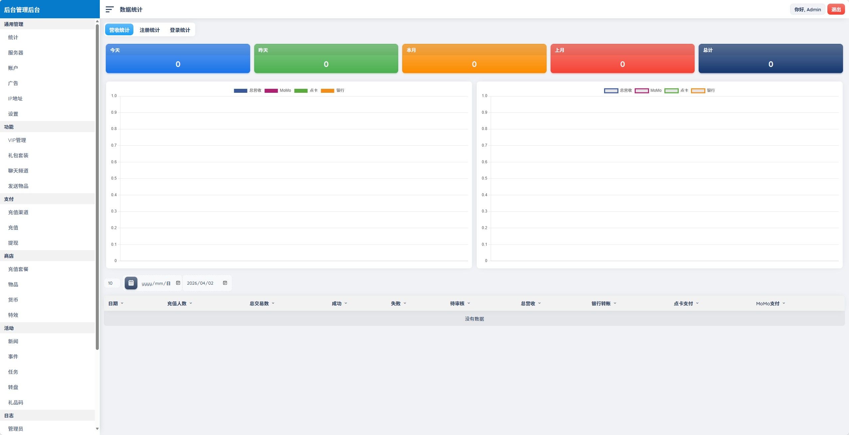The image size is (849, 435).
Task: Sort by 总营收 column chevron
Action: point(539,303)
